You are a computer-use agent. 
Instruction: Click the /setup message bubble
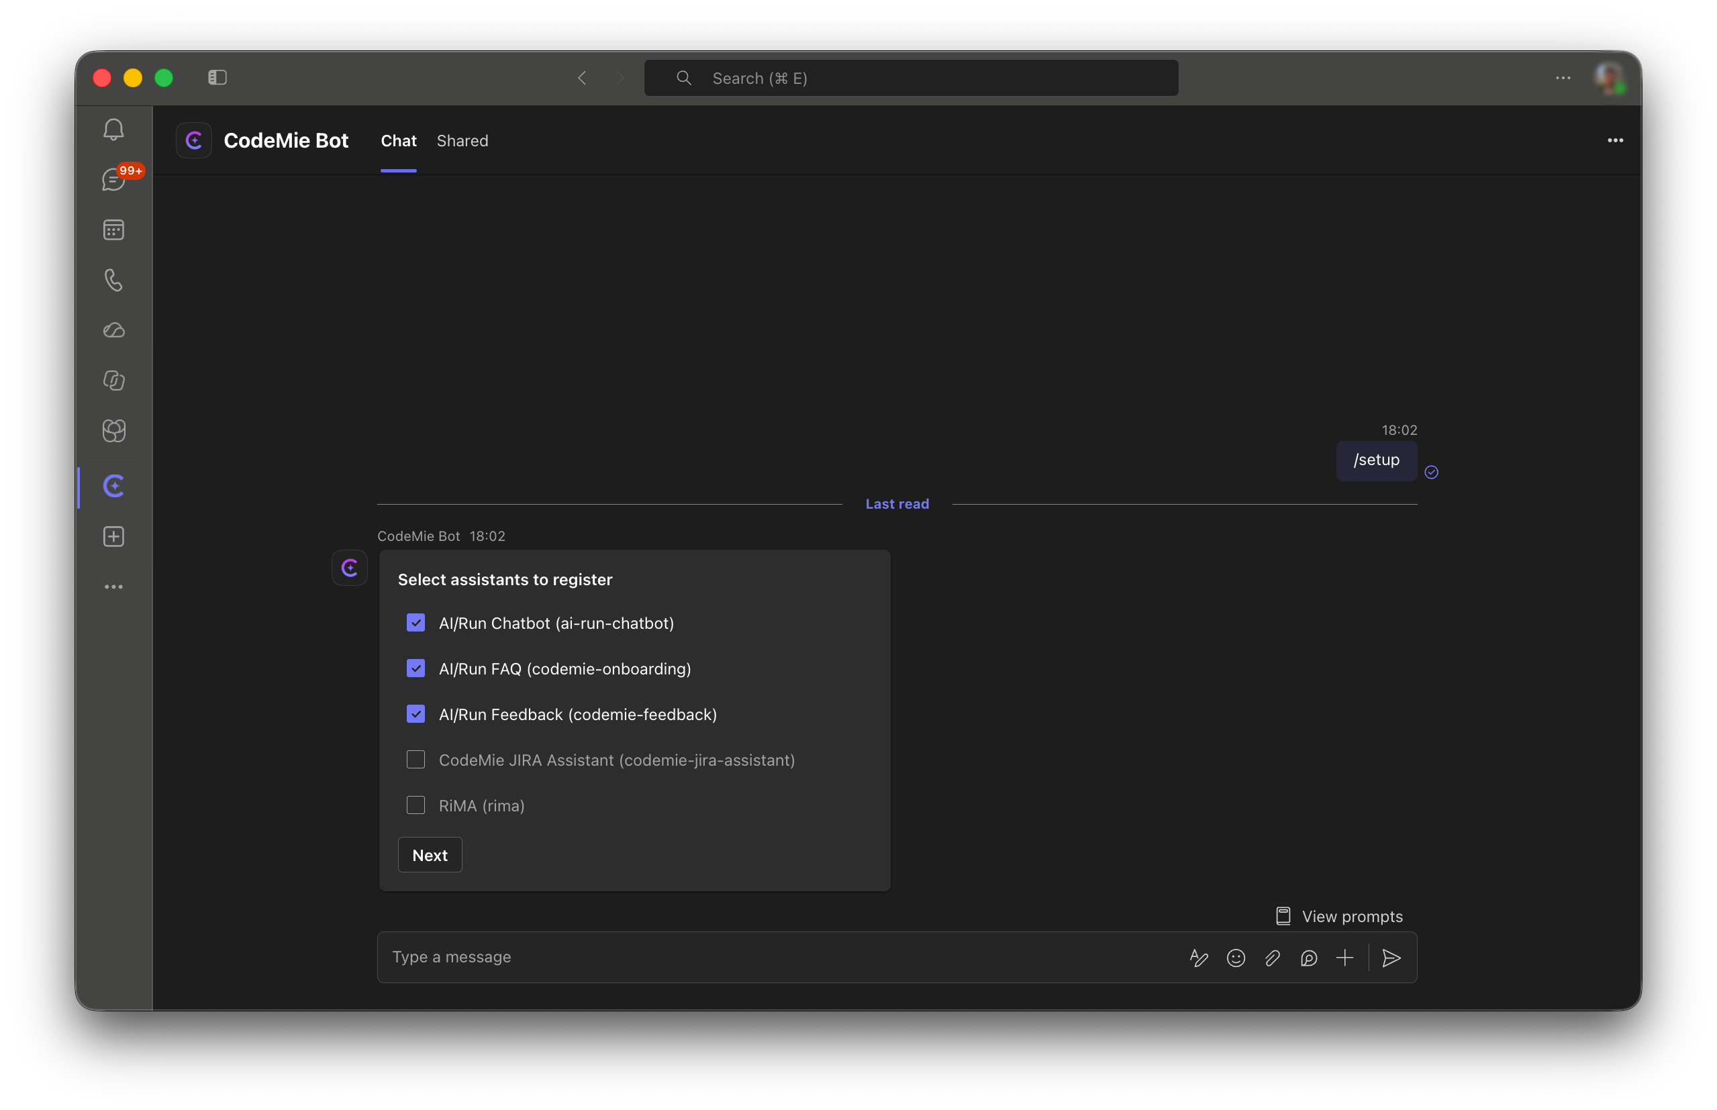click(1376, 460)
